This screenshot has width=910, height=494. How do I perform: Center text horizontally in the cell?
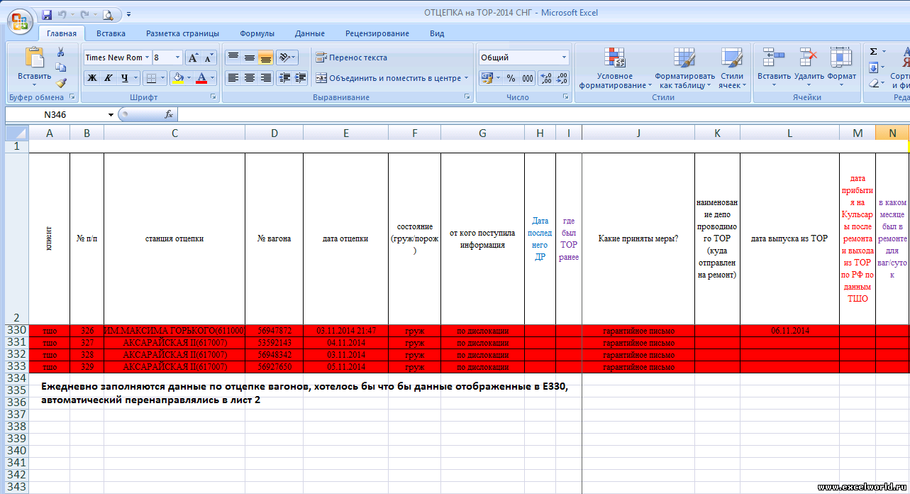pyautogui.click(x=249, y=78)
